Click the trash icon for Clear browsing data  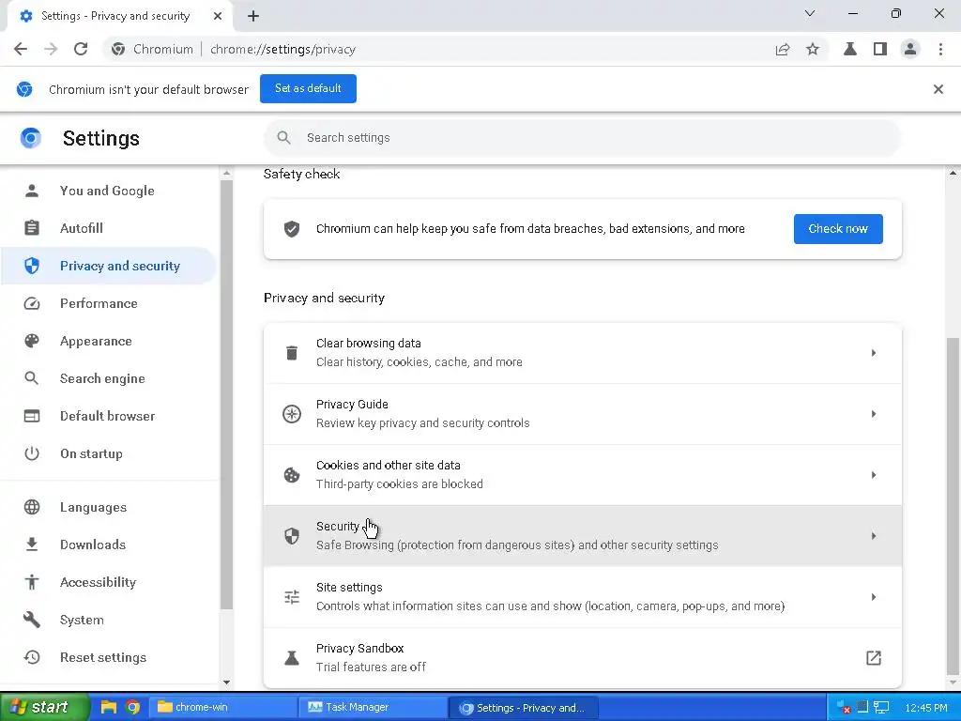292,353
